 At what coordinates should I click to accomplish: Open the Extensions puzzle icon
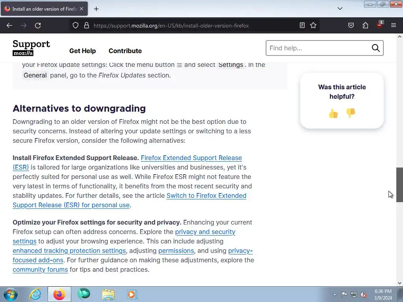point(365,25)
